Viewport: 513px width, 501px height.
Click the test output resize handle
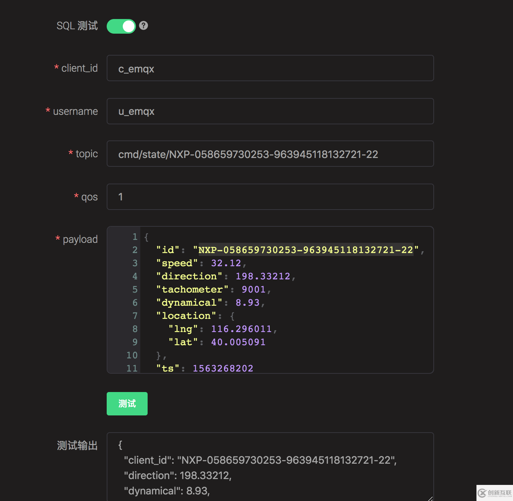coord(430,498)
